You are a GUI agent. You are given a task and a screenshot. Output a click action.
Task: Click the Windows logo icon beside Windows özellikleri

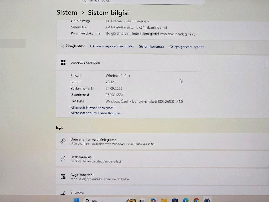63,63
